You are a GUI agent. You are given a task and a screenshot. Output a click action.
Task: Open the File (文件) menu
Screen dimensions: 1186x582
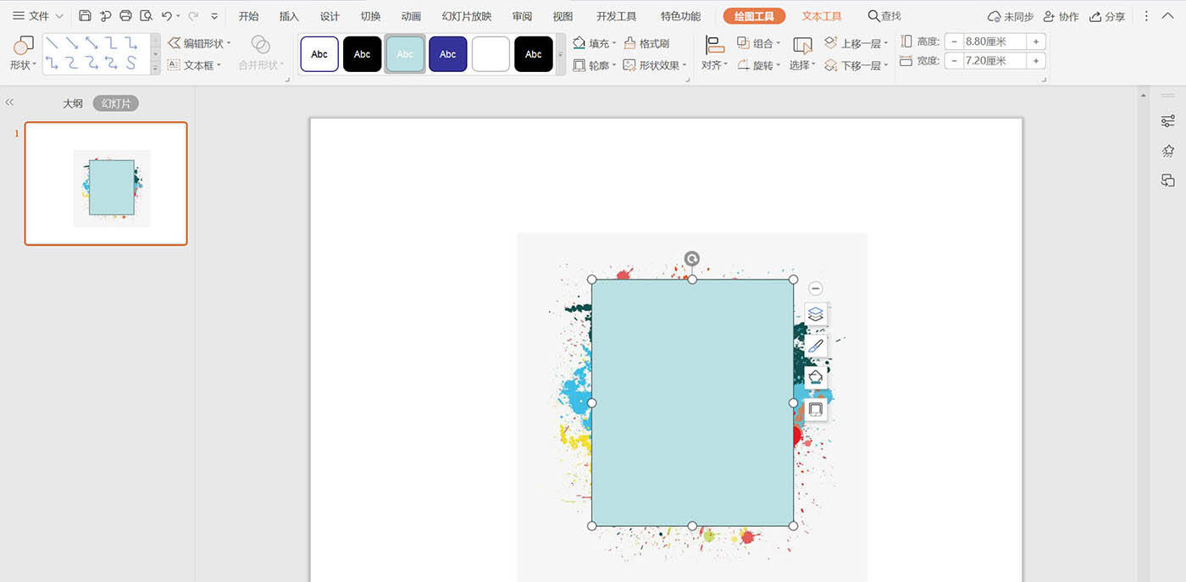pyautogui.click(x=37, y=16)
